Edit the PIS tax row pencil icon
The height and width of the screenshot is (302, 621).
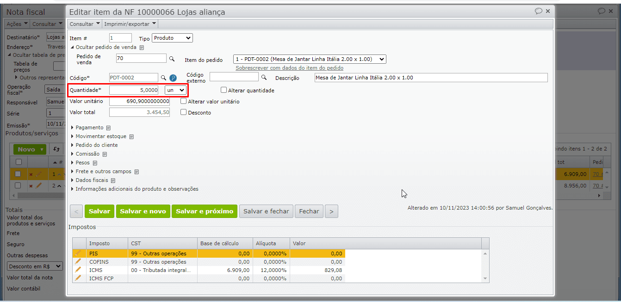[78, 253]
